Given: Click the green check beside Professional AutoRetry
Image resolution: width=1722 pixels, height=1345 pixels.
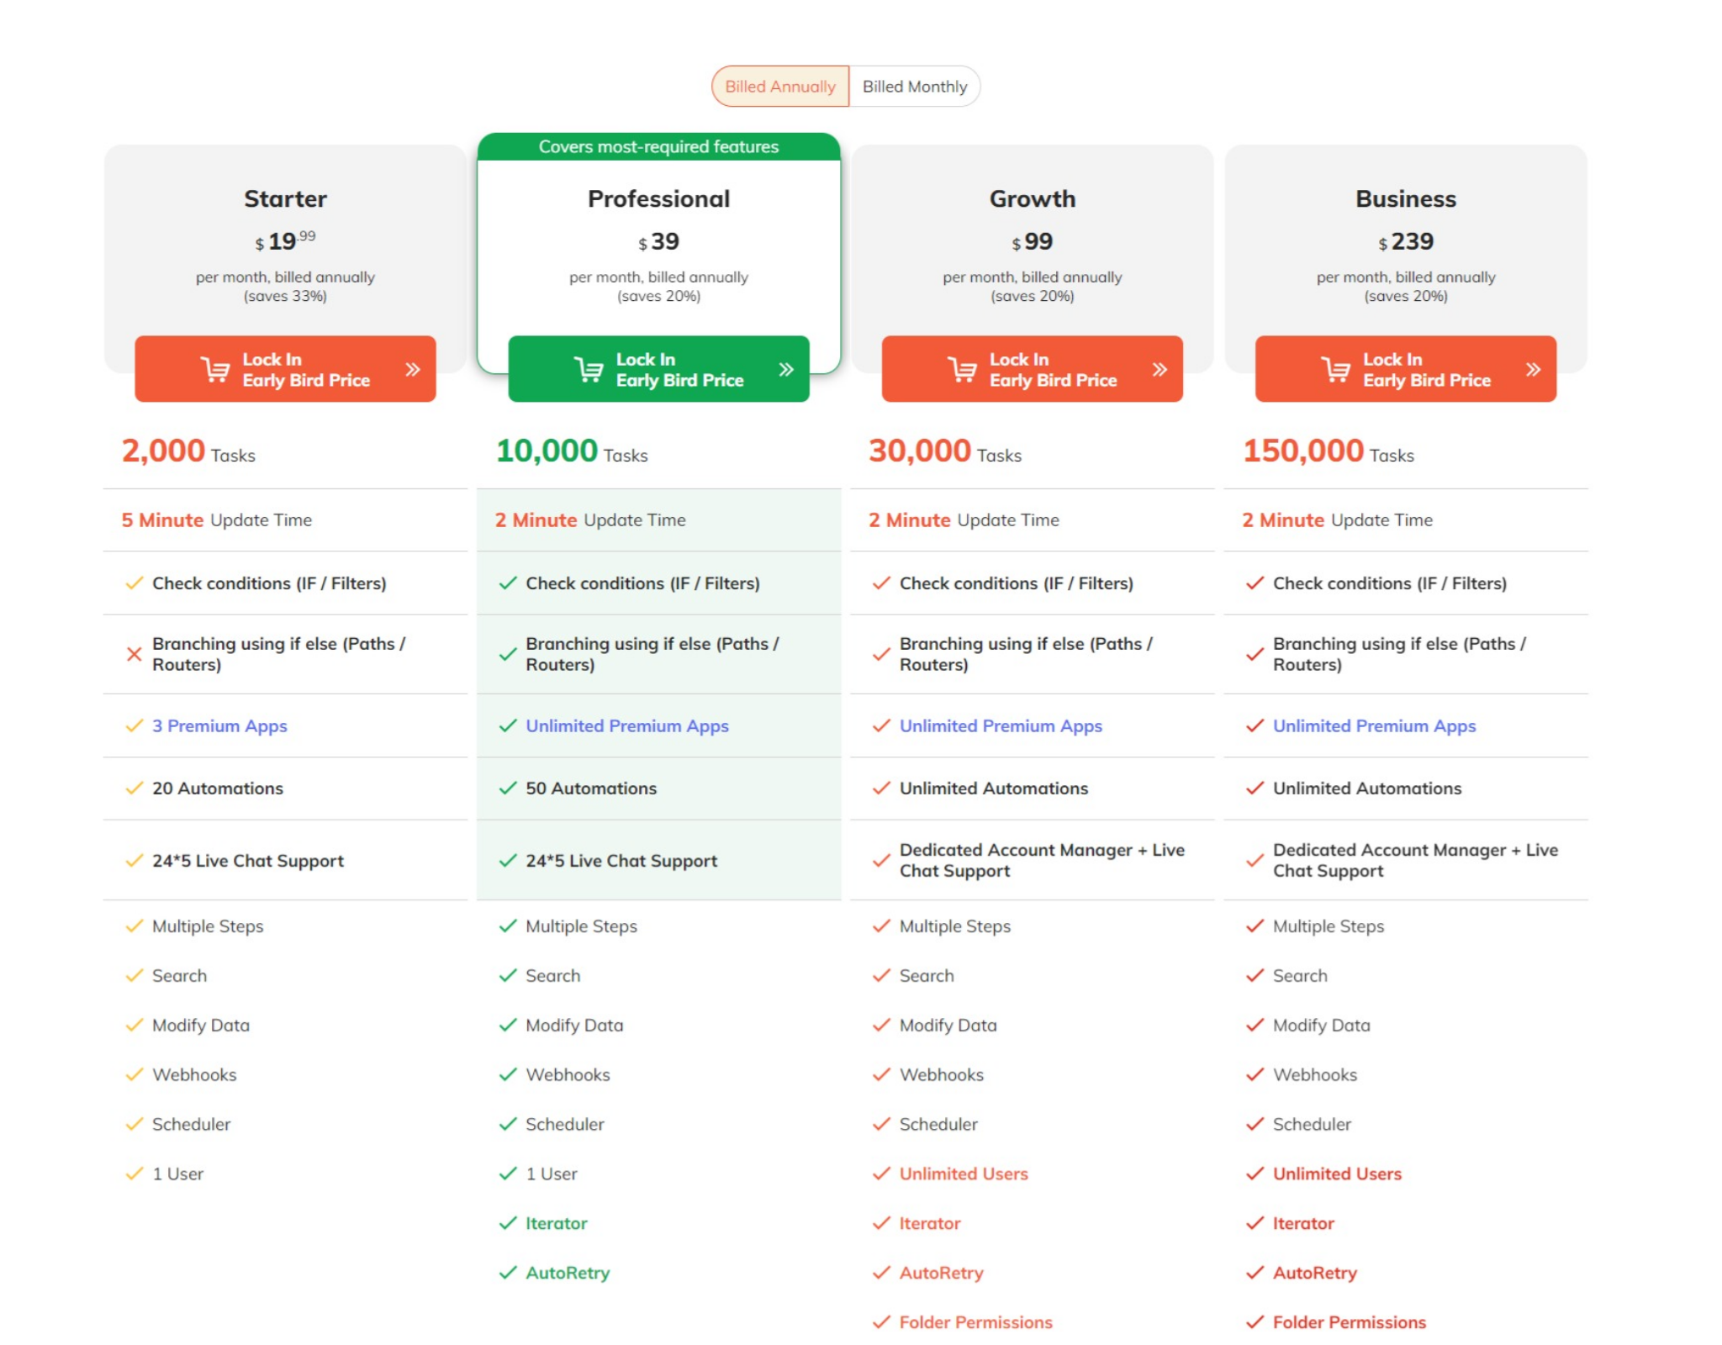Looking at the screenshot, I should [x=507, y=1273].
